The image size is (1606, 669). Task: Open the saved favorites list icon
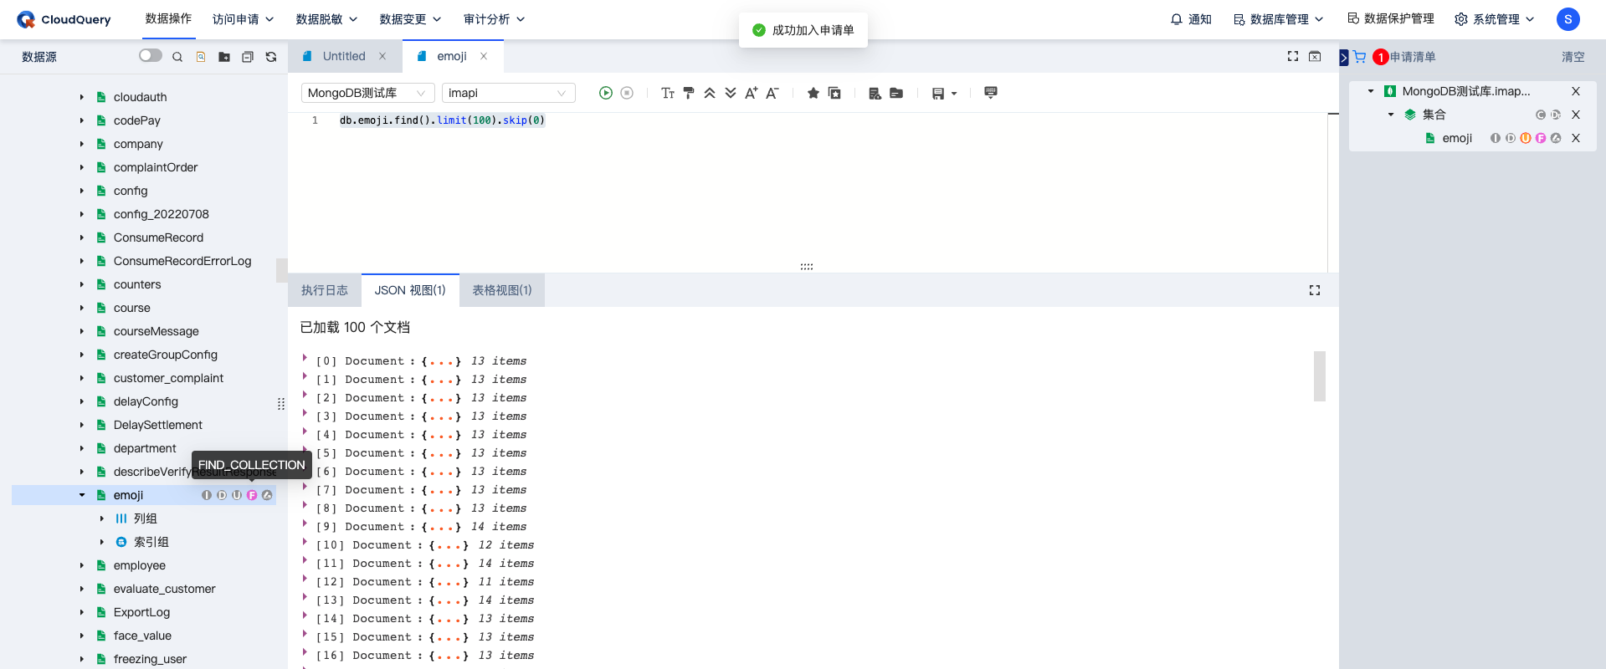click(x=834, y=93)
